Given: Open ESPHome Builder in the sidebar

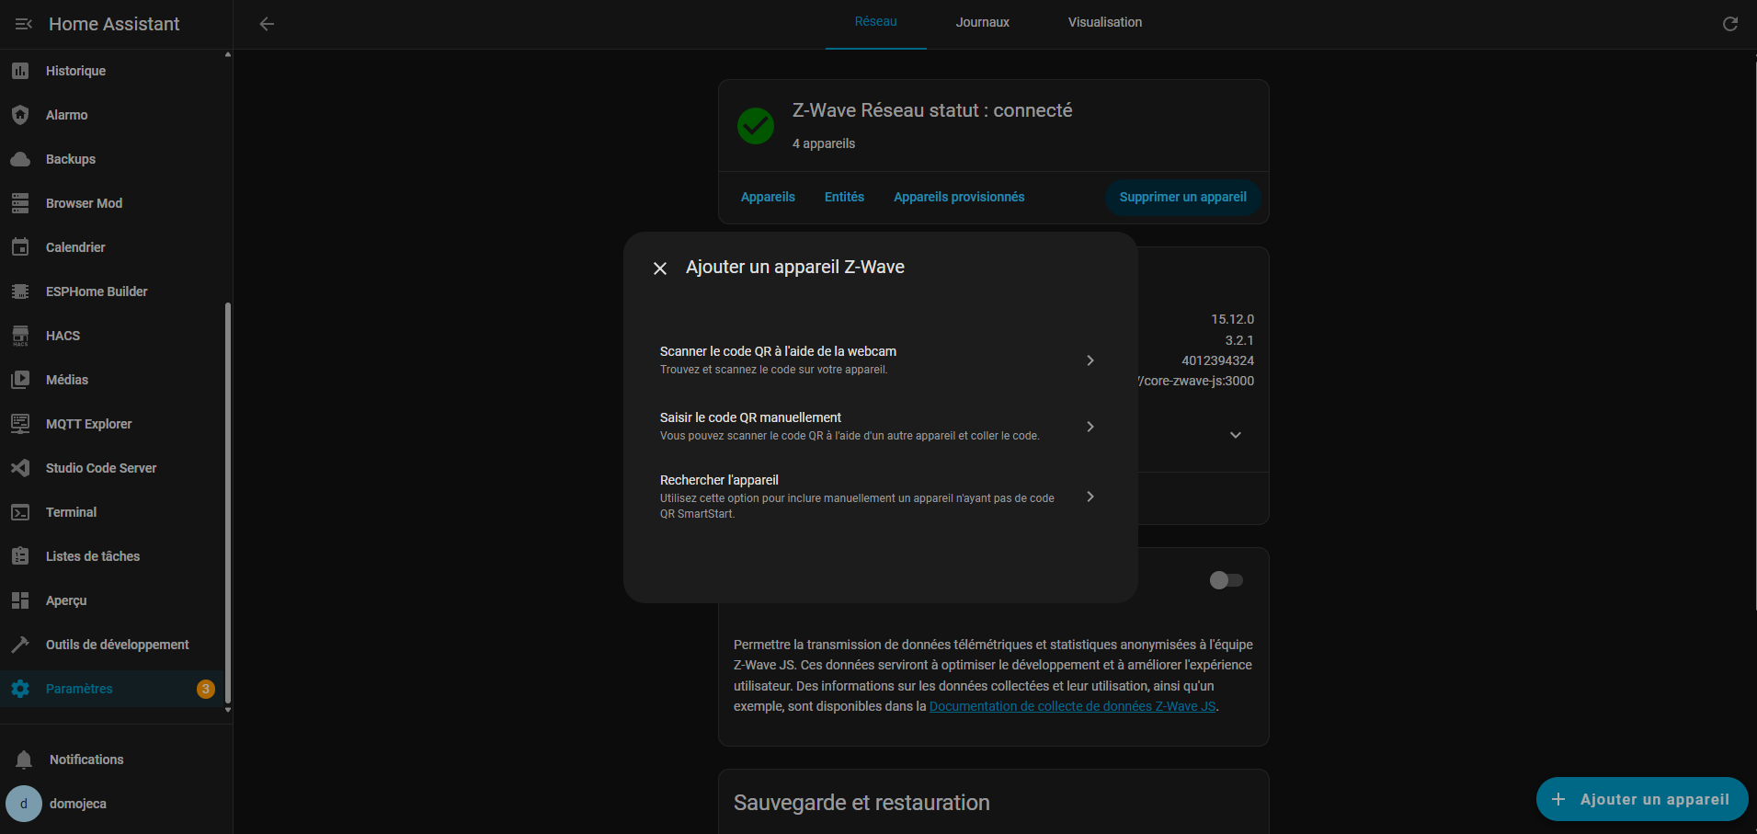Looking at the screenshot, I should tap(97, 291).
